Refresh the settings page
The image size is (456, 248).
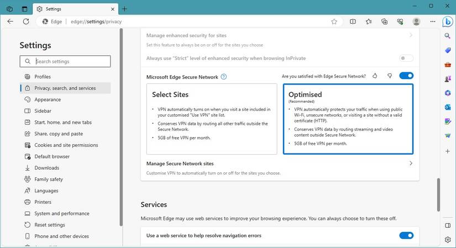point(25,22)
